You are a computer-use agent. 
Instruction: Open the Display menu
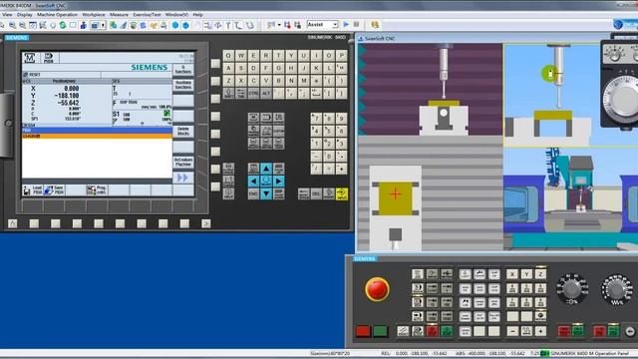point(24,15)
